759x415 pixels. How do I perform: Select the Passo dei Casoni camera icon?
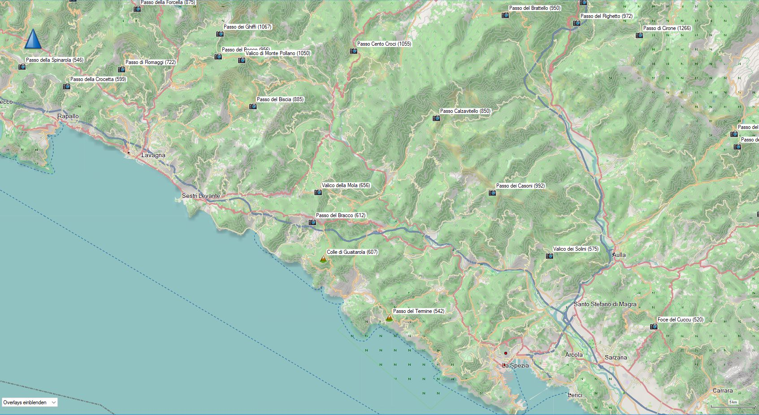click(492, 193)
